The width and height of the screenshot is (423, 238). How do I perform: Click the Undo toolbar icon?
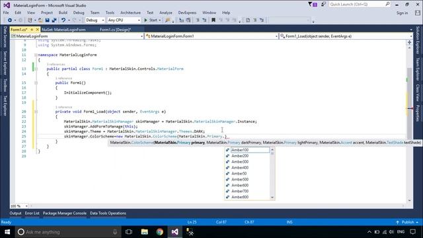click(x=63, y=20)
